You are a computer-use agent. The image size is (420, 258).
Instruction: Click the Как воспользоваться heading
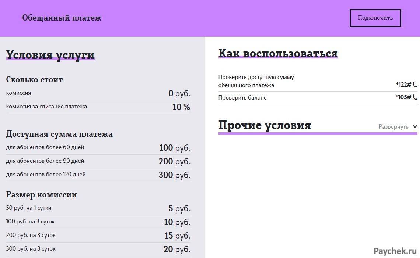278,53
